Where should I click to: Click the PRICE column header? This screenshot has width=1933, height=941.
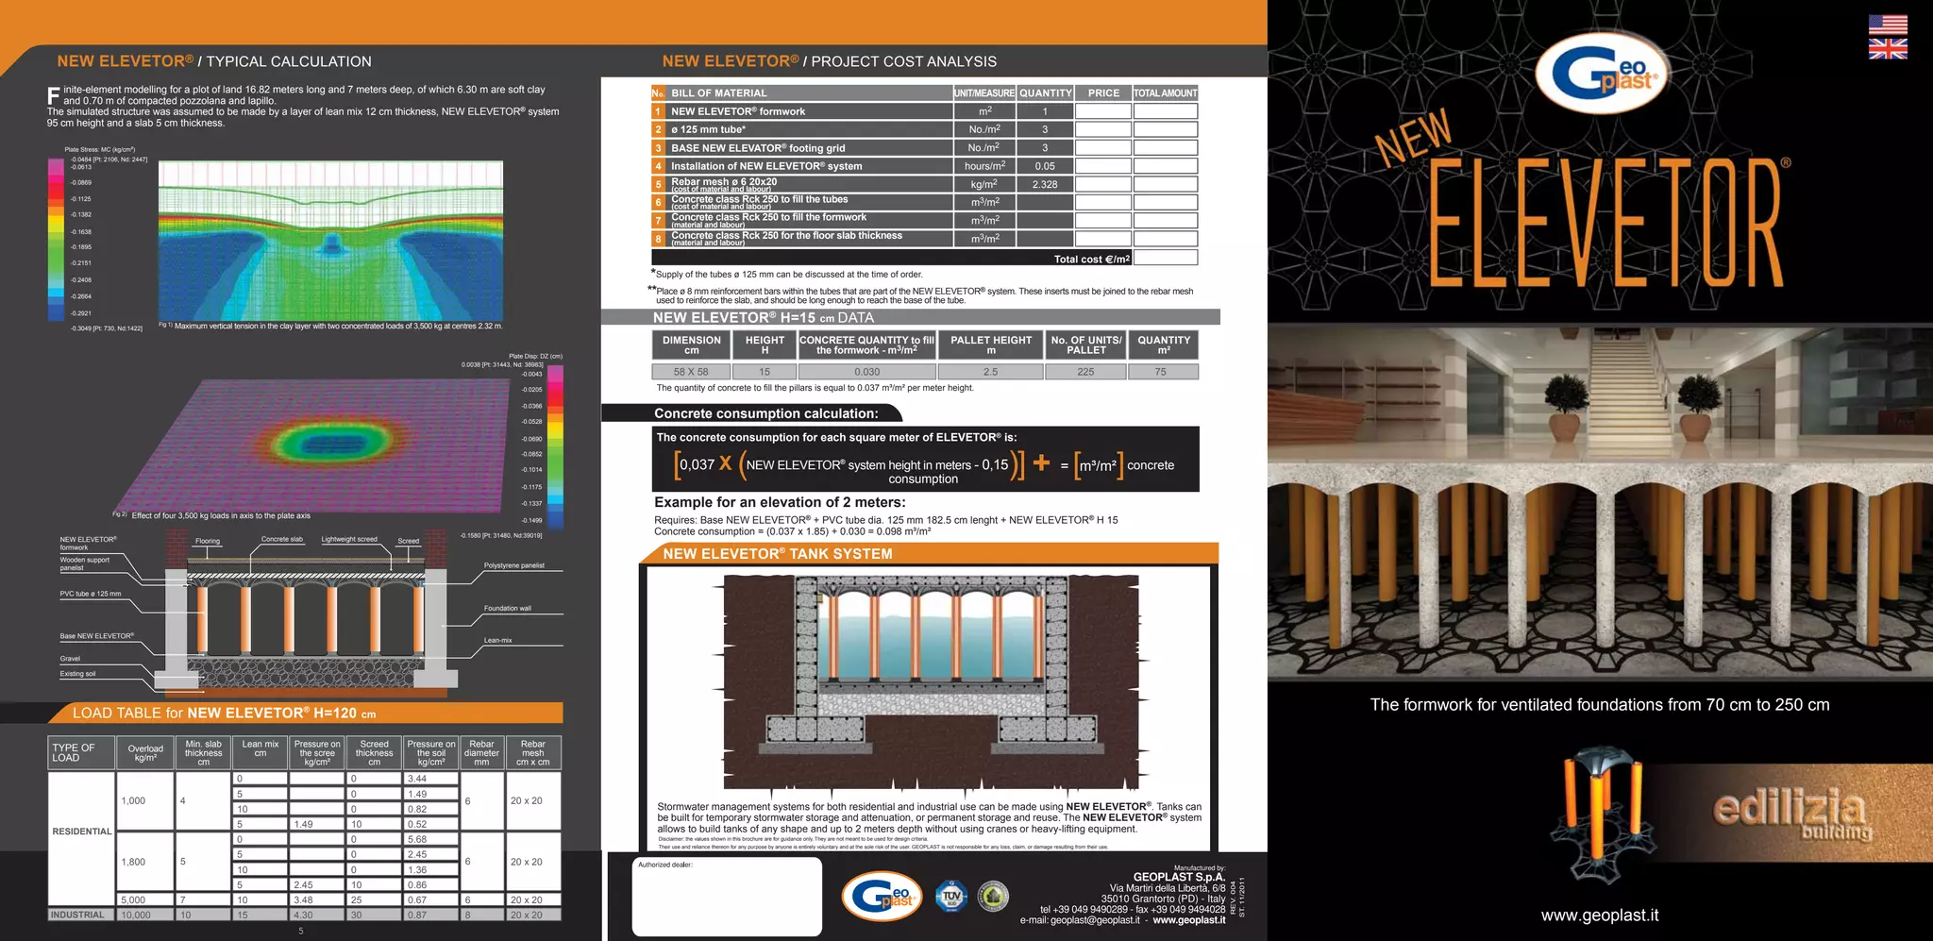pos(1103,92)
